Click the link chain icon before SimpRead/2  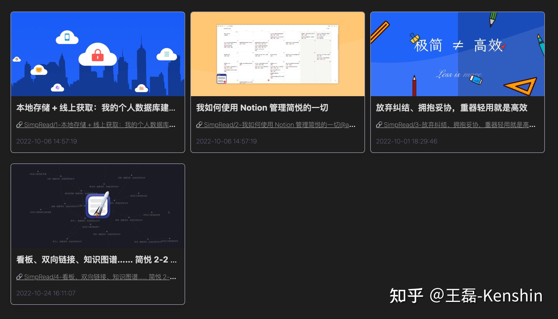(199, 125)
